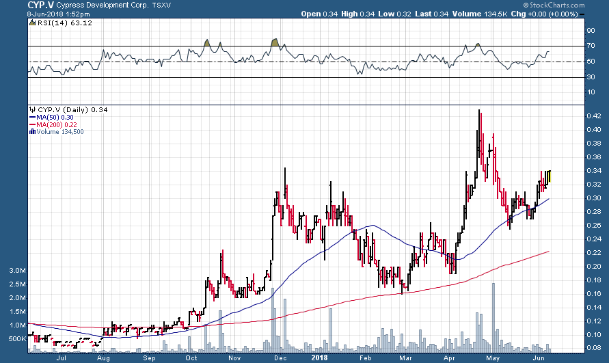Click the Last 0.34 value in header

coord(431,14)
